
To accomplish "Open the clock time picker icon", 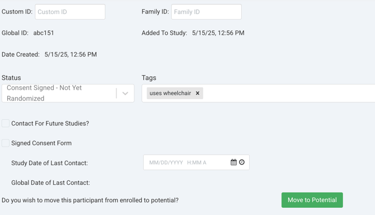I will click(242, 162).
